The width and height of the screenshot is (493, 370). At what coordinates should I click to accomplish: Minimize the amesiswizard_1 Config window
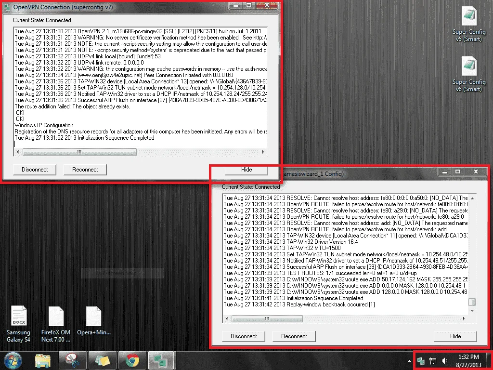pyautogui.click(x=444, y=172)
